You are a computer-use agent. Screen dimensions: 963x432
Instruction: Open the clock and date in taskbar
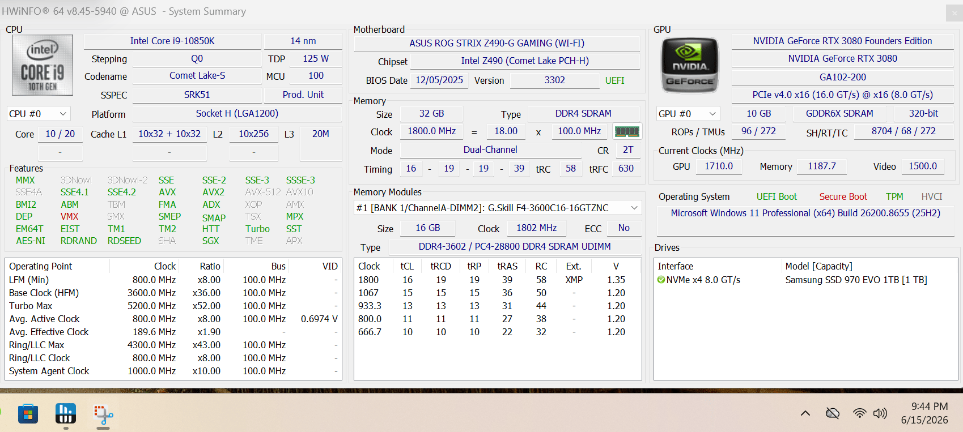pyautogui.click(x=924, y=413)
